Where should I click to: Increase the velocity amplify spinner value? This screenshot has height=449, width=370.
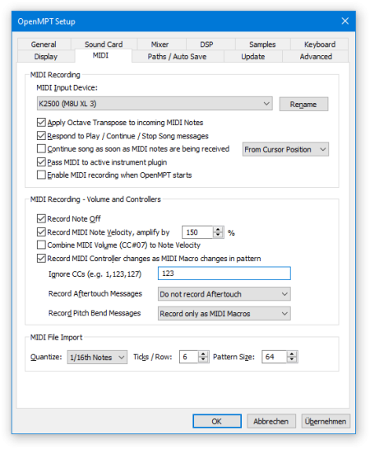pyautogui.click(x=218, y=229)
